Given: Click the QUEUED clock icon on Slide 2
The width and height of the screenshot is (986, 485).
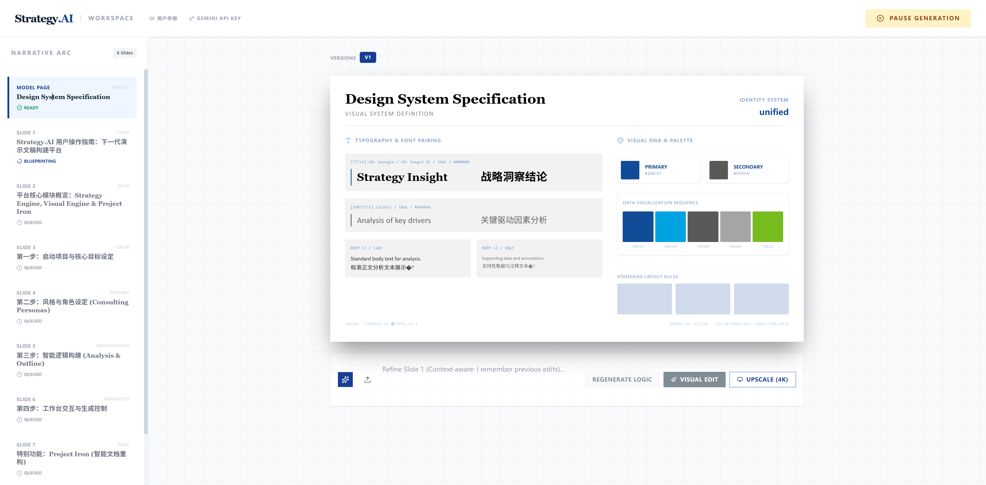Looking at the screenshot, I should coord(19,222).
